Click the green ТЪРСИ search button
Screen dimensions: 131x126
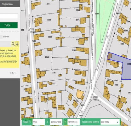pos(8,26)
